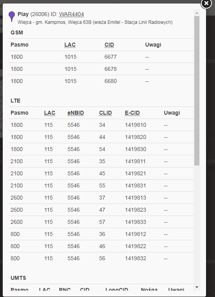Viewport: 215px width, 297px height.
Task: Click the LTE table LAC header
Action: (50, 113)
